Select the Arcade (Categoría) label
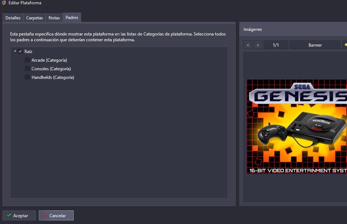 pyautogui.click(x=49, y=60)
